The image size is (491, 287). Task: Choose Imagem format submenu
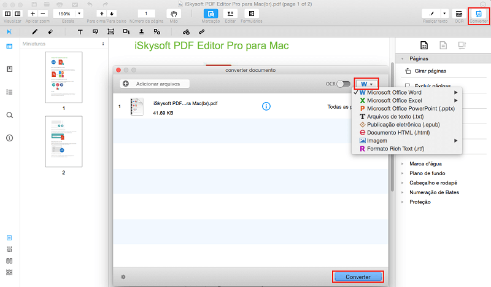[407, 141]
